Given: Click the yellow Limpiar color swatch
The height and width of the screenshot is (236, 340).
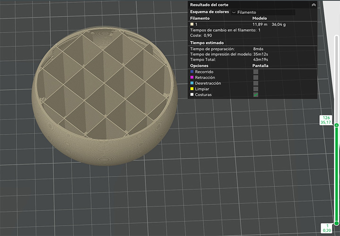Looking at the screenshot, I should (192, 89).
